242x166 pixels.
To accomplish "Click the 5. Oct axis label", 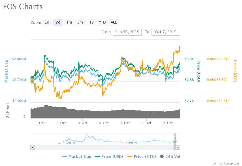I will 125,123.
